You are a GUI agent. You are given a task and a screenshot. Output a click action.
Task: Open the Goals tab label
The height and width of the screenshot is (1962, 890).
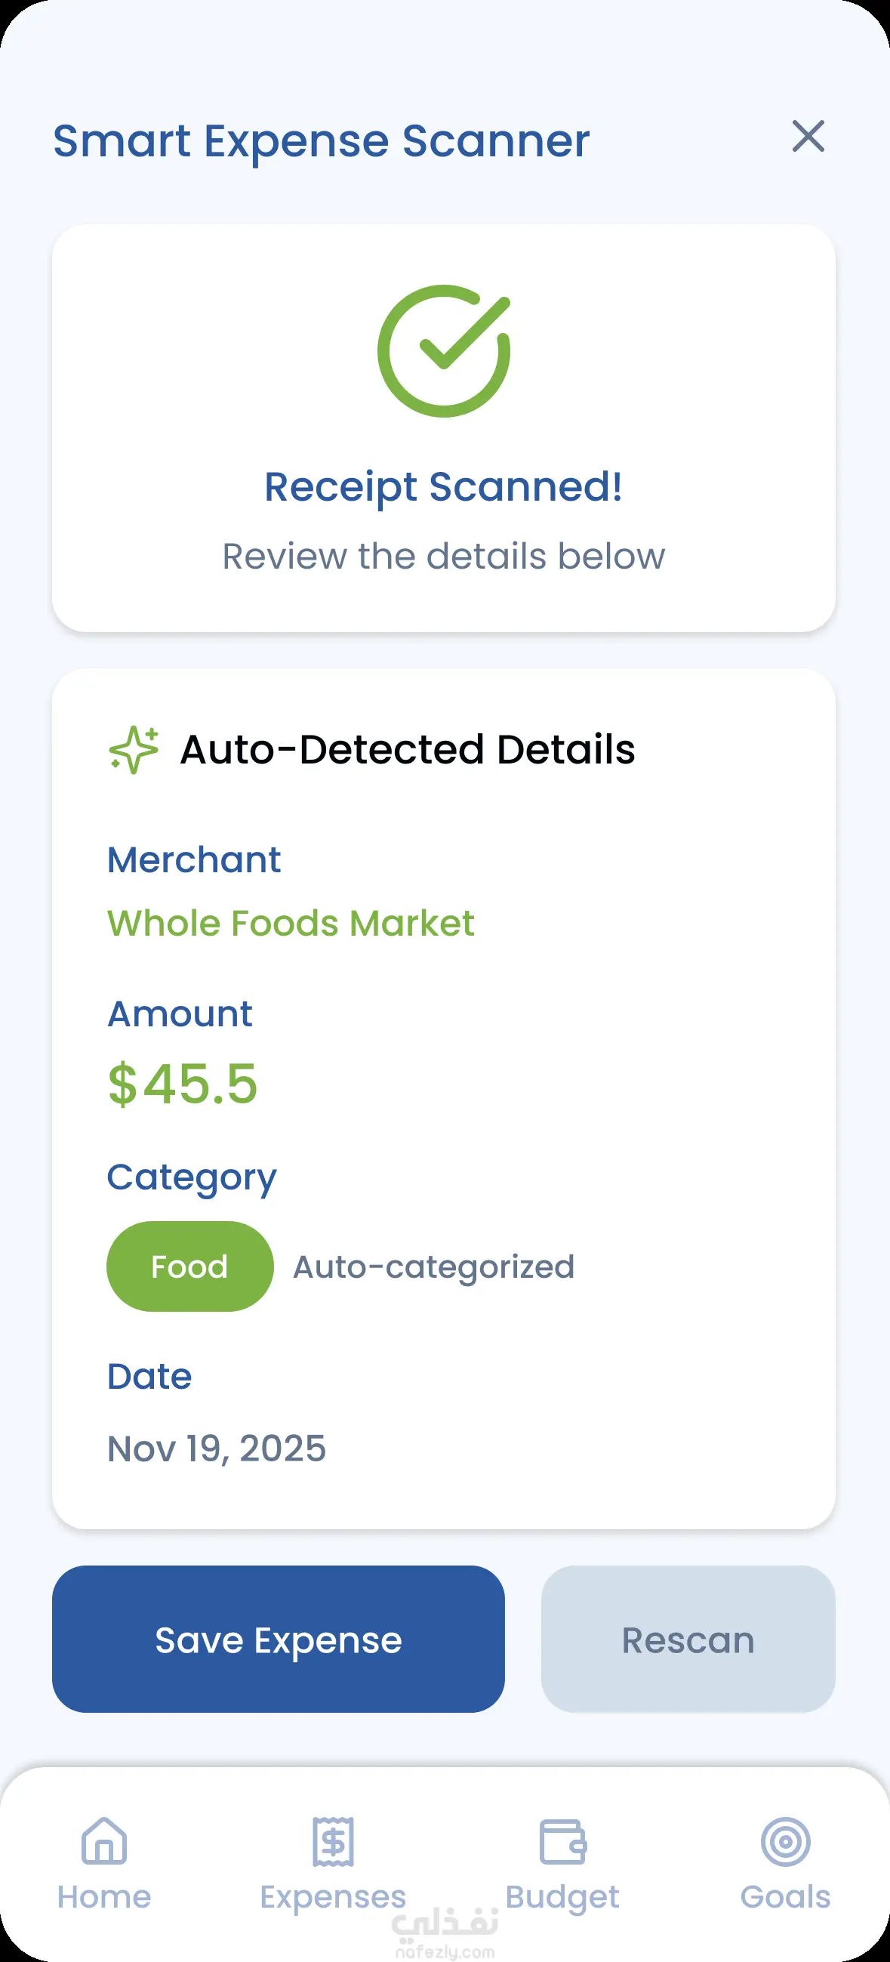coord(785,1896)
